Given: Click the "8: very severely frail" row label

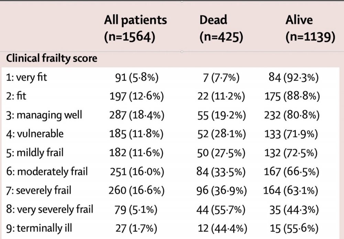Looking at the screenshot, I should (x=50, y=209).
